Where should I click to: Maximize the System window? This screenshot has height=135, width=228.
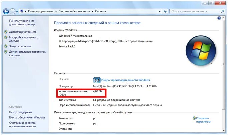point(212,3)
